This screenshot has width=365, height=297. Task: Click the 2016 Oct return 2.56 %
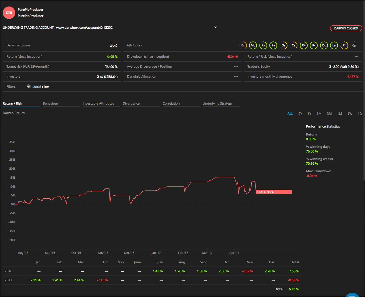pos(224,271)
